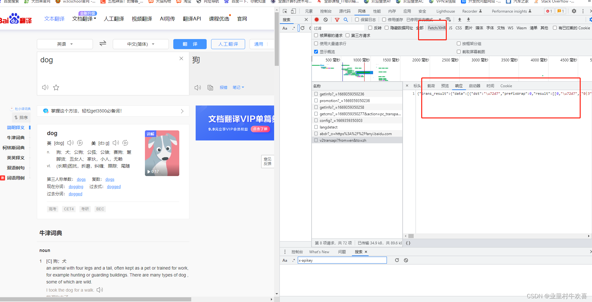Screen dimensions: 592x302
Task: Play pronunciation of translated result 狗
Action: (x=198, y=88)
